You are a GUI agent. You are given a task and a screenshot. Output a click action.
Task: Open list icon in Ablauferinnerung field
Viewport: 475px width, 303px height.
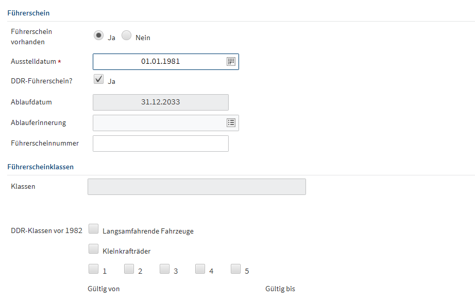click(x=231, y=123)
